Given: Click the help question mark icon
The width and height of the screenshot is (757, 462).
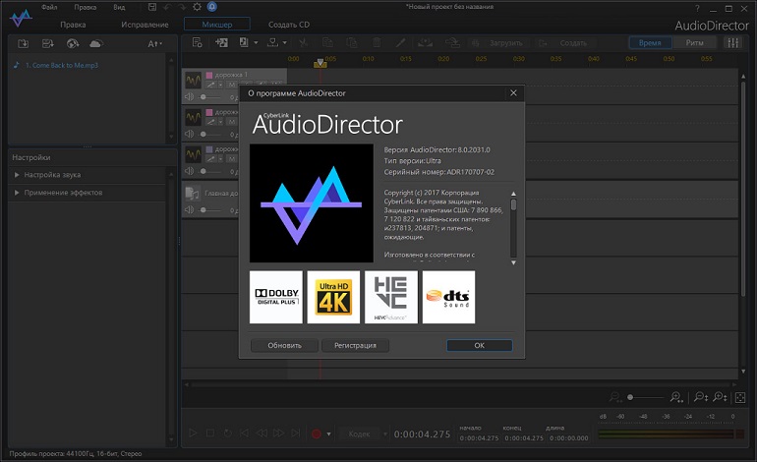Looking at the screenshot, I should (x=697, y=8).
